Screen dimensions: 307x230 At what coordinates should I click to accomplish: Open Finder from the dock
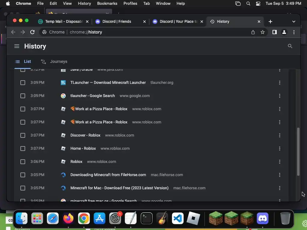point(22,218)
